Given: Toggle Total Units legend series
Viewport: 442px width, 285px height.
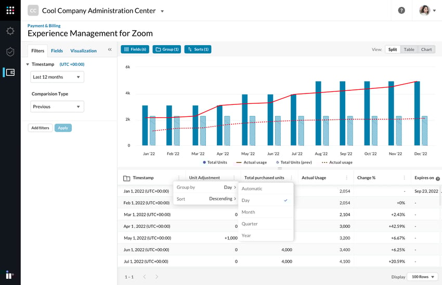Looking at the screenshot, I should click(x=215, y=162).
